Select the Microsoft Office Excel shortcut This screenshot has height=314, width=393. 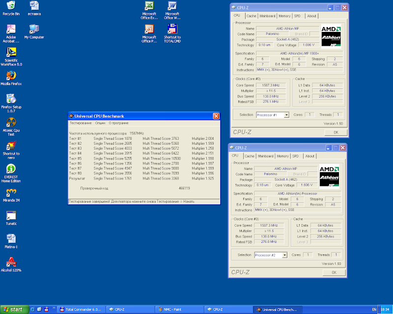149,10
